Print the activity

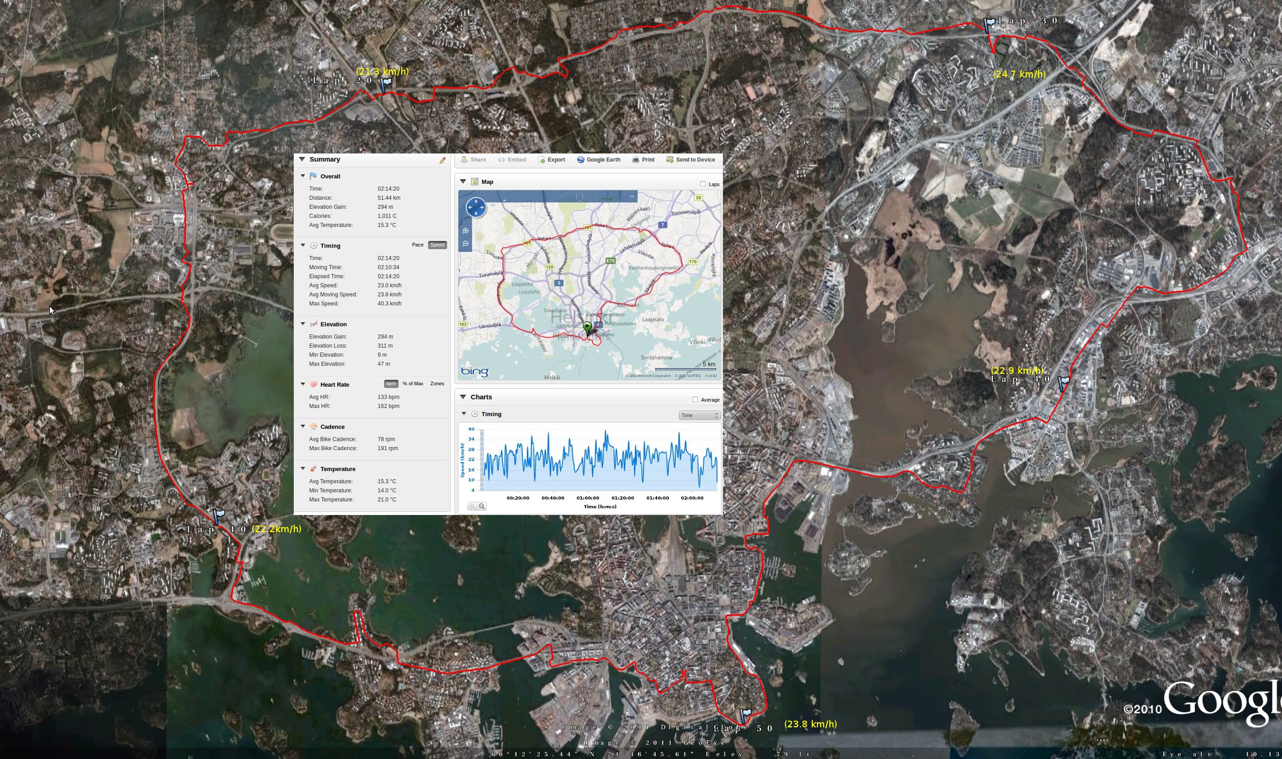tap(643, 160)
